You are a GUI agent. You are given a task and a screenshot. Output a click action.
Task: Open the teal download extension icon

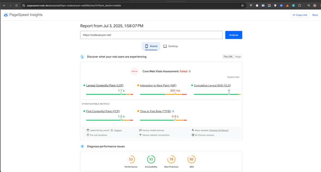[x=293, y=5]
